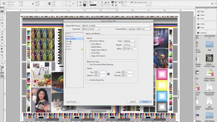Select the Pencil tool in toolbox
The height and width of the screenshot is (122, 217).
click(x=2, y=34)
